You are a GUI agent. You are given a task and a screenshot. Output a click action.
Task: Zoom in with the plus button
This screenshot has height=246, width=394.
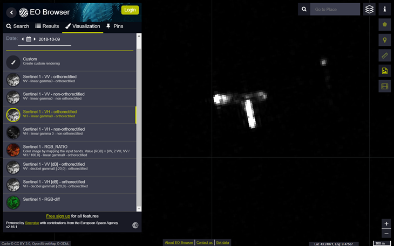tap(386, 224)
